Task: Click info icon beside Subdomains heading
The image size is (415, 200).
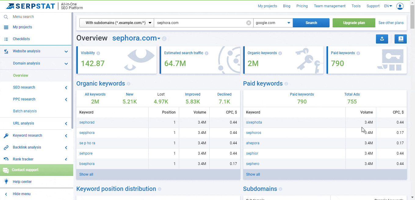Action: [x=280, y=189]
